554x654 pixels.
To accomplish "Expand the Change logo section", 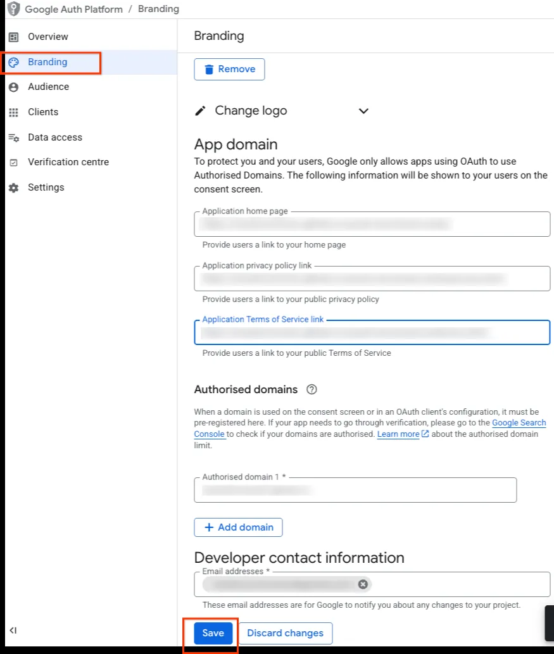I will 364,111.
